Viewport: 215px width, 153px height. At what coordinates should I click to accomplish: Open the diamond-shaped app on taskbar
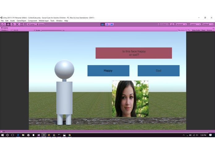pyautogui.click(x=54, y=135)
